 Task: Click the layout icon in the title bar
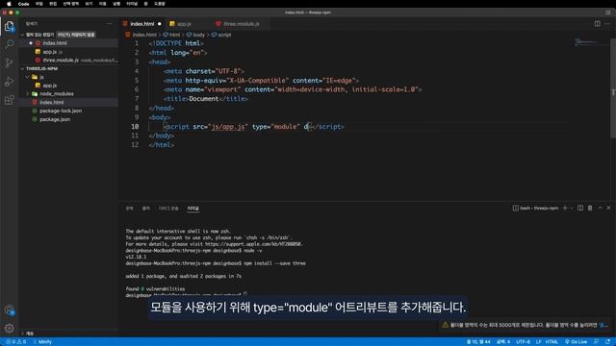coord(607,12)
